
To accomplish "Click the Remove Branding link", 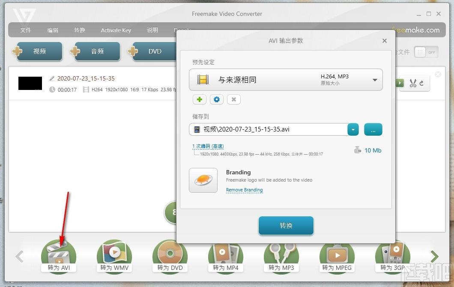I will click(245, 190).
